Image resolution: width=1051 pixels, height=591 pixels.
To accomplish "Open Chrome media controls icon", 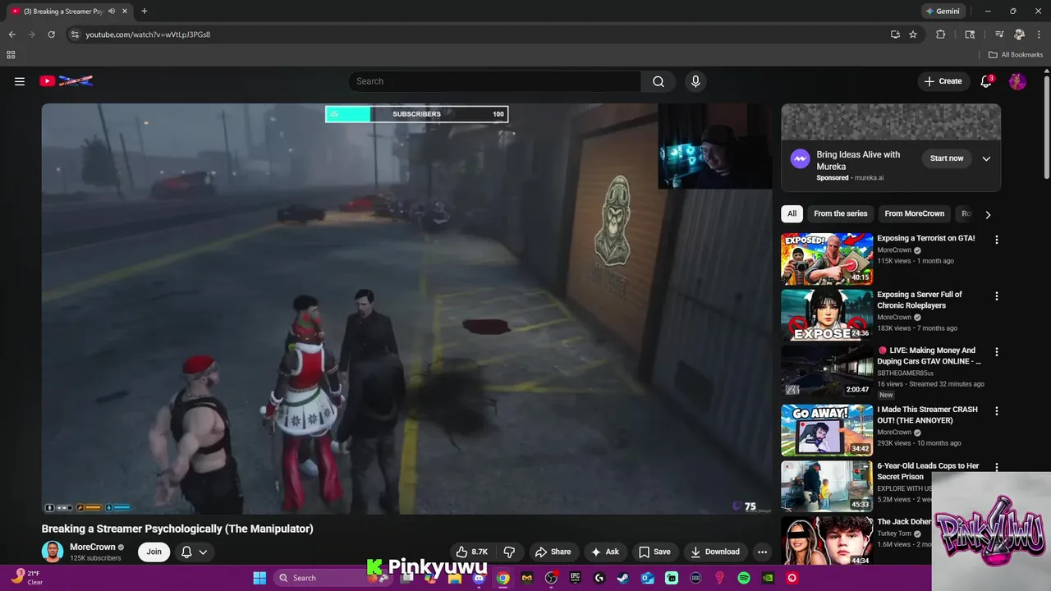I will coord(999,34).
